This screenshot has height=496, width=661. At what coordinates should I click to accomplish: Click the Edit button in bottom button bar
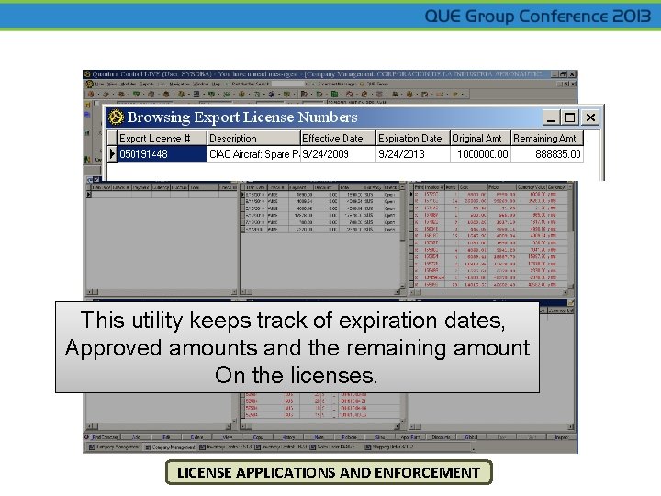(166, 437)
